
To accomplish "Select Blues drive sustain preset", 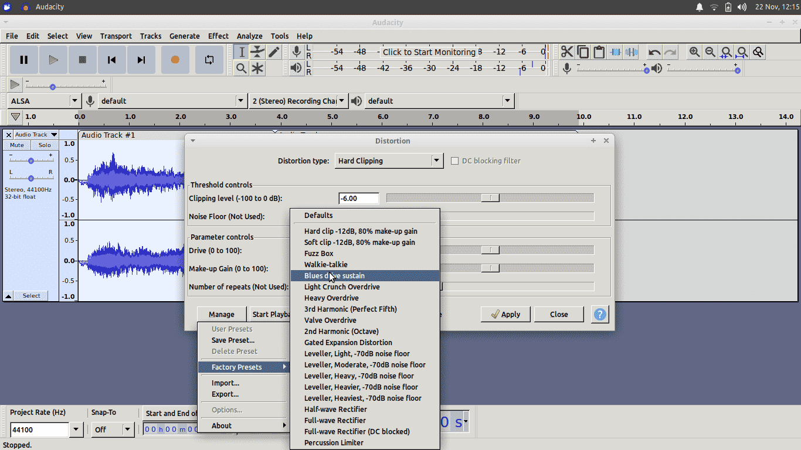I will (365, 275).
